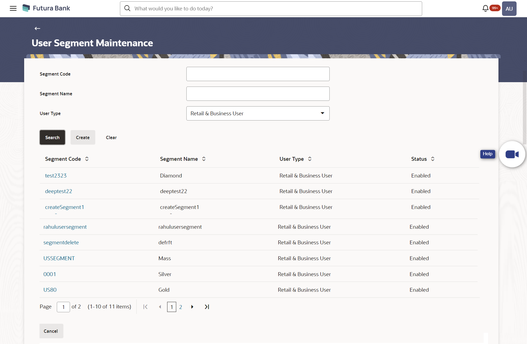The image size is (527, 344).
Task: Click the Cancel button
Action: 51,331
